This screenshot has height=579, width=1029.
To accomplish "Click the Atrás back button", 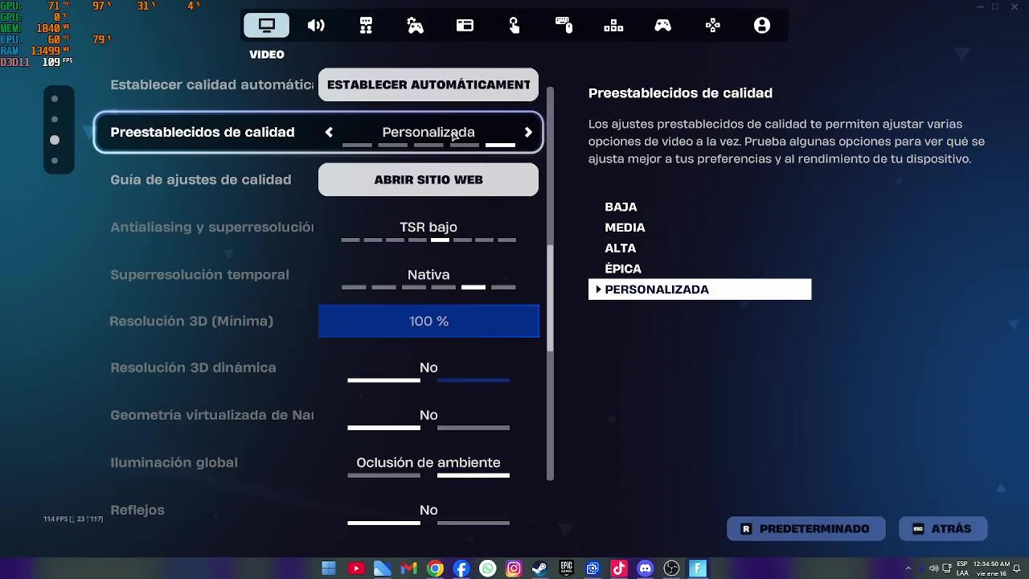I will click(x=943, y=529).
